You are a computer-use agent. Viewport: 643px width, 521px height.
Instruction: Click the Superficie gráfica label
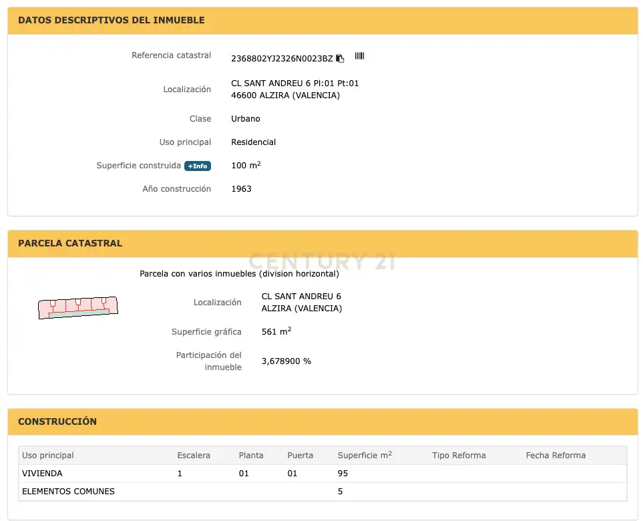point(206,332)
